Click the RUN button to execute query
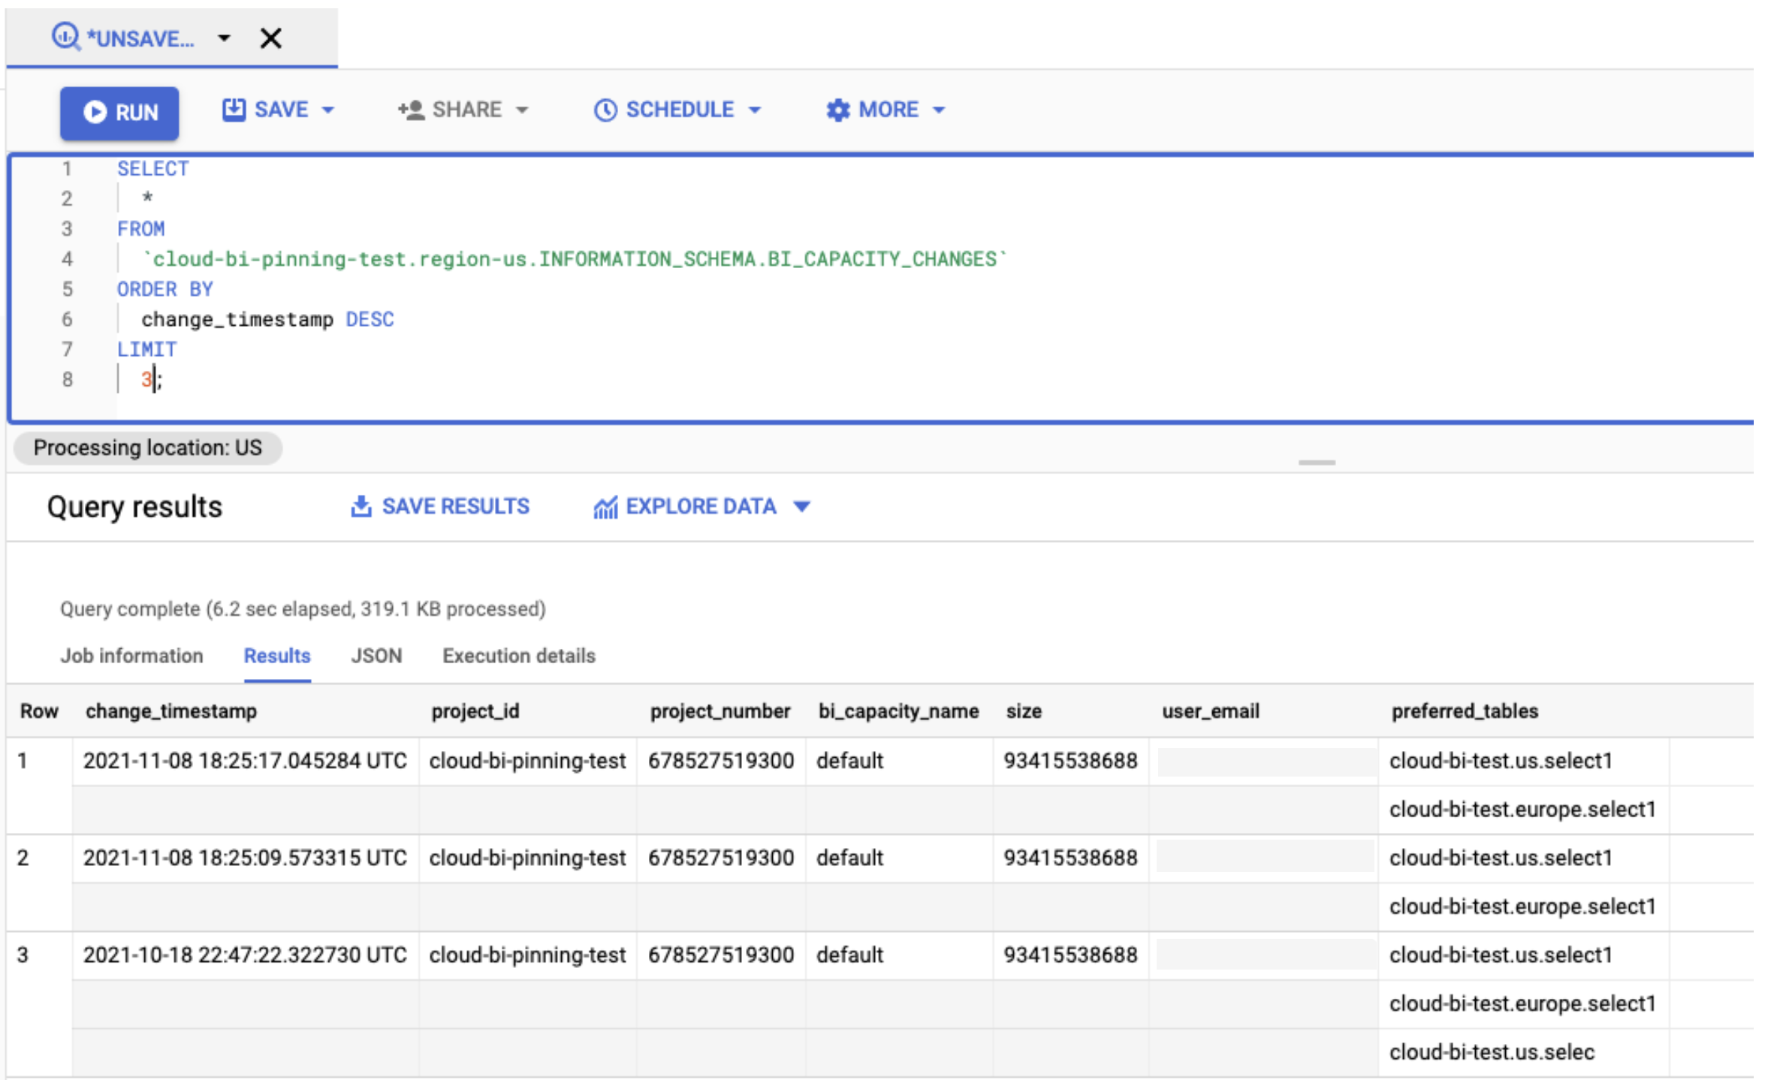This screenshot has width=1765, height=1080. coord(119,112)
